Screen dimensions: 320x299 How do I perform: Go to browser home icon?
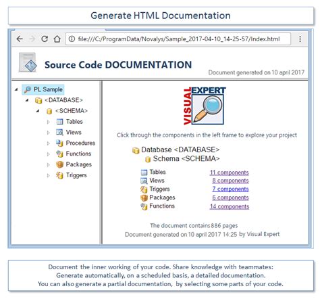point(57,39)
